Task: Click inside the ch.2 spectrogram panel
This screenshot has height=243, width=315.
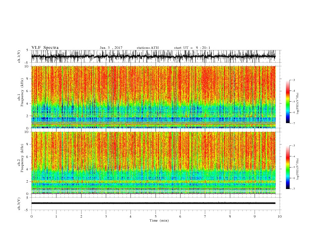Action: (153, 163)
